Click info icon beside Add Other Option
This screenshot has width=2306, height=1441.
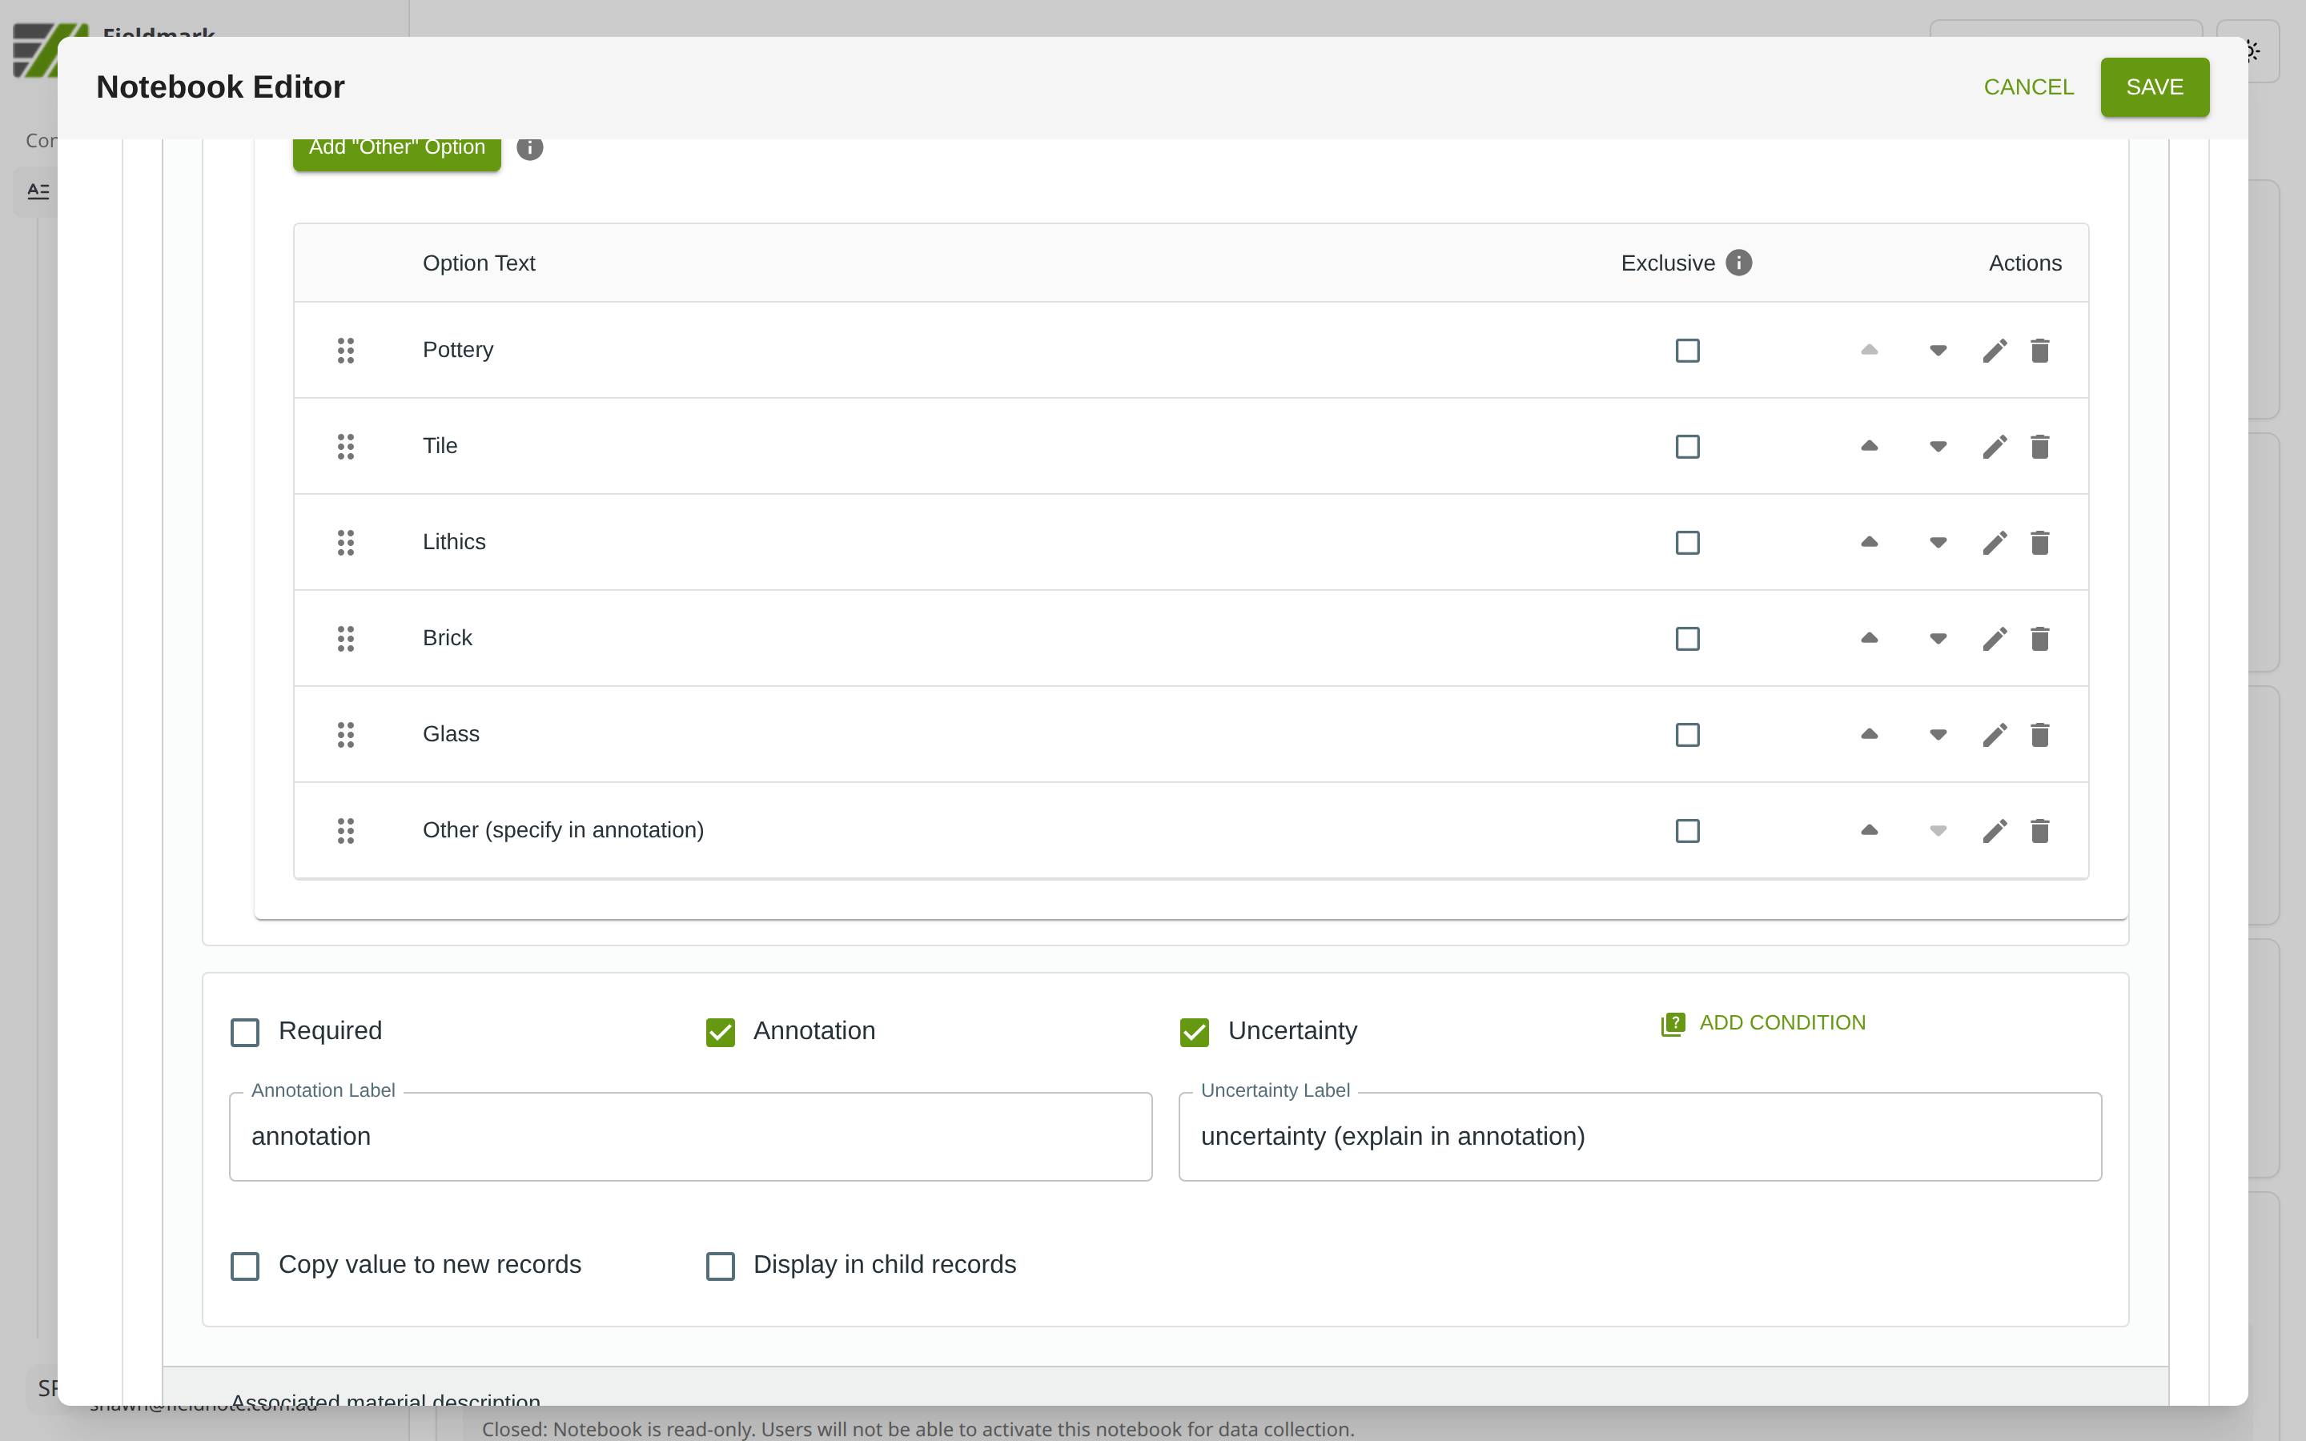pos(530,148)
